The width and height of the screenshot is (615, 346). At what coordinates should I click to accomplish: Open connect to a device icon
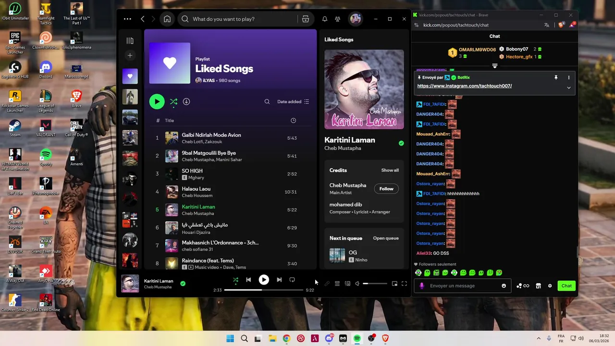(347, 284)
